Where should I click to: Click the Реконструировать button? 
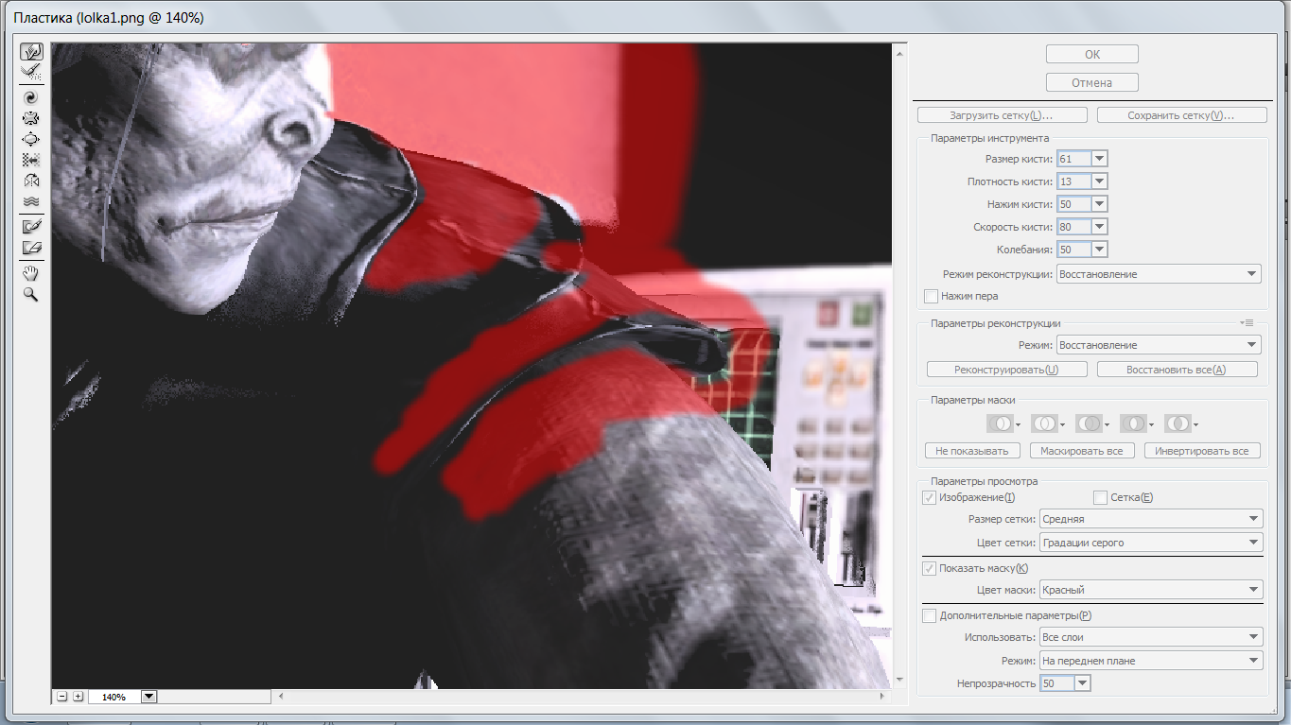tap(1007, 370)
